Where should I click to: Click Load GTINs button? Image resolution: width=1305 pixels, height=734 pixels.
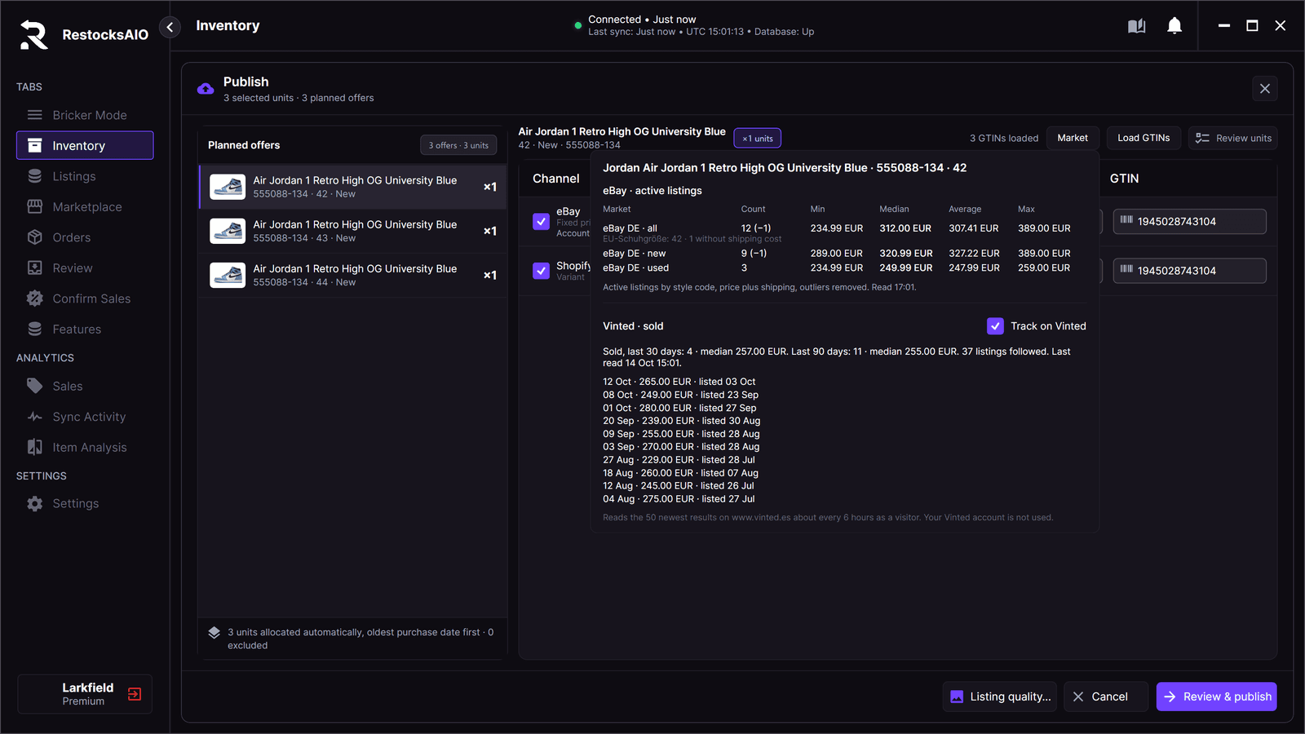pos(1144,138)
